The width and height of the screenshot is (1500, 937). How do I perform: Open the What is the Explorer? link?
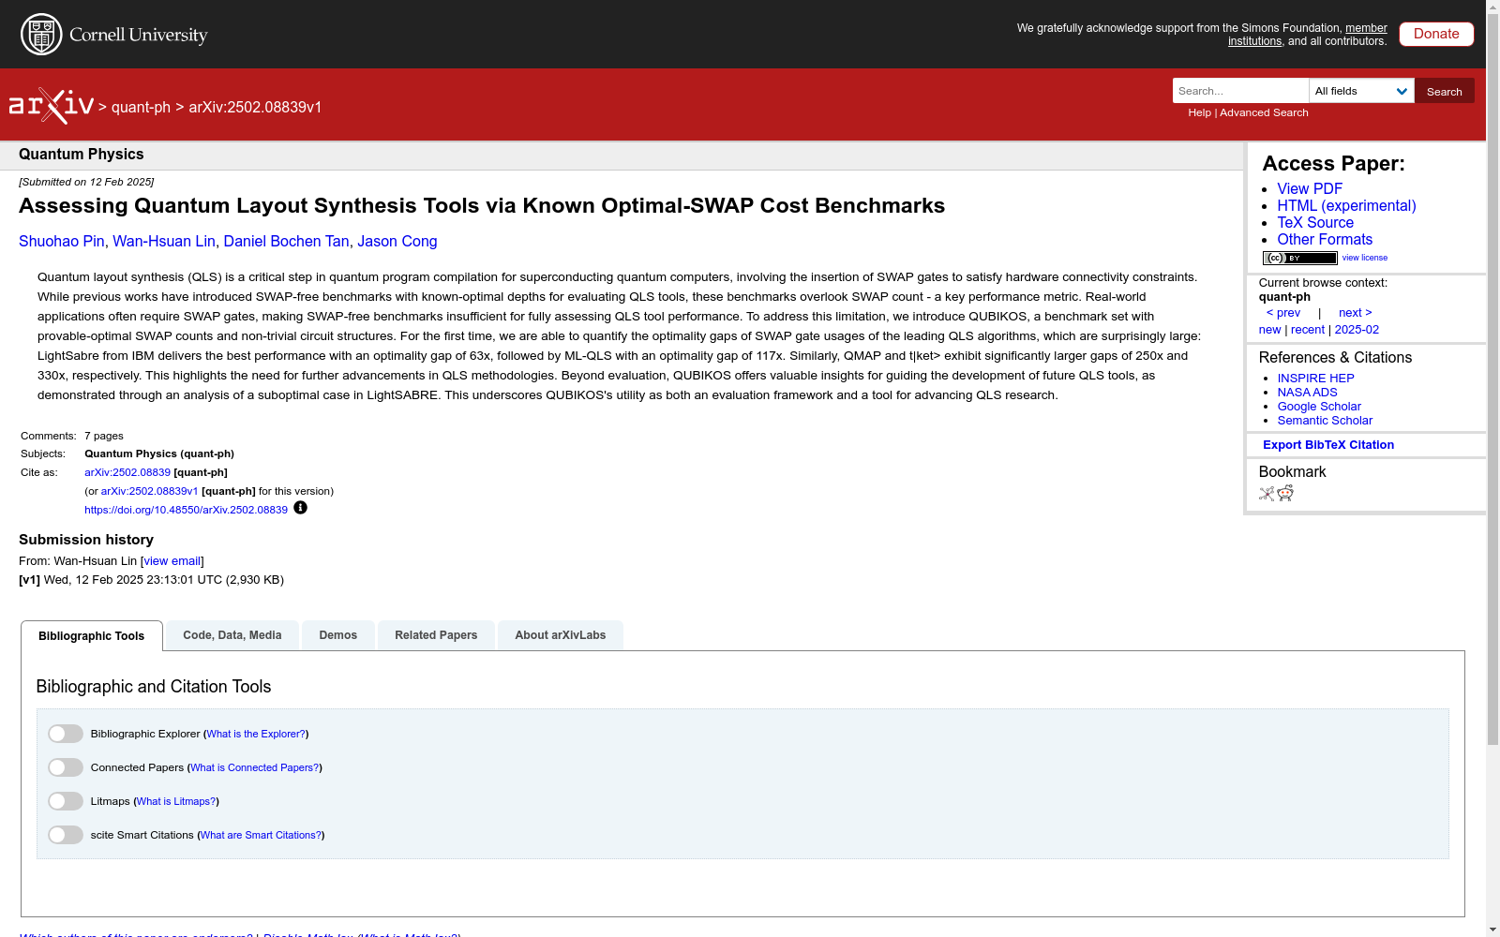tap(256, 734)
